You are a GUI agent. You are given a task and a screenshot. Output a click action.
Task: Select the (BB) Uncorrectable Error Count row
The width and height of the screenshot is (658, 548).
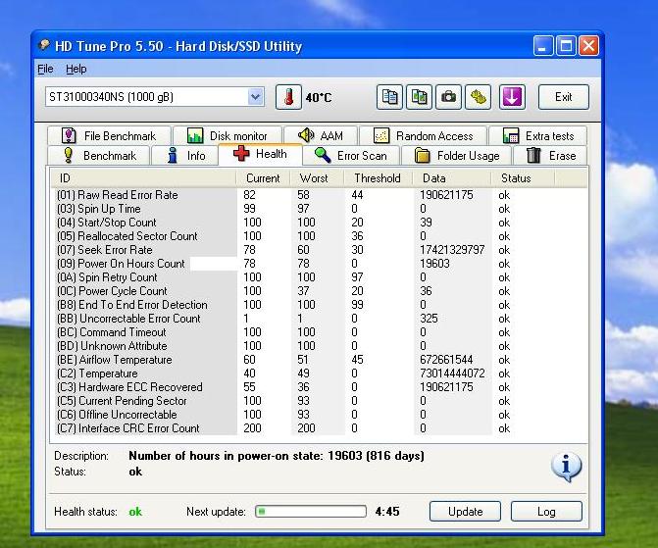319,319
